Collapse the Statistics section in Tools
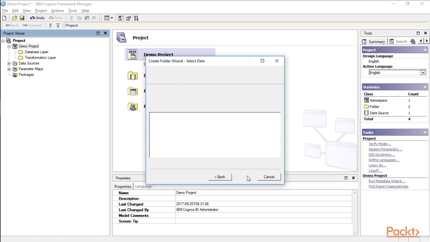Screen dimensions: 430x242 pyautogui.click(x=425, y=87)
